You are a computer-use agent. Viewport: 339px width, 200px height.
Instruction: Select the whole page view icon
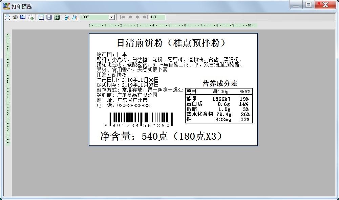(x=49, y=17)
